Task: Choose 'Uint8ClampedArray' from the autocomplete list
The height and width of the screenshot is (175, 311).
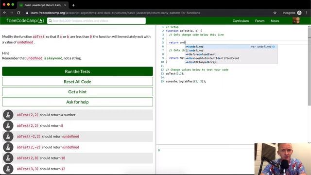Action: (231, 62)
